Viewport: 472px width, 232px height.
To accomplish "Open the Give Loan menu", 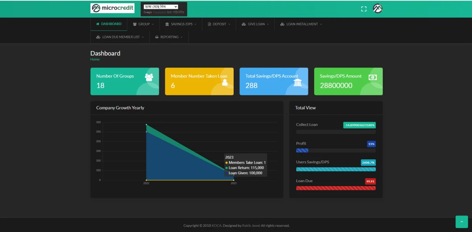I will (x=255, y=24).
